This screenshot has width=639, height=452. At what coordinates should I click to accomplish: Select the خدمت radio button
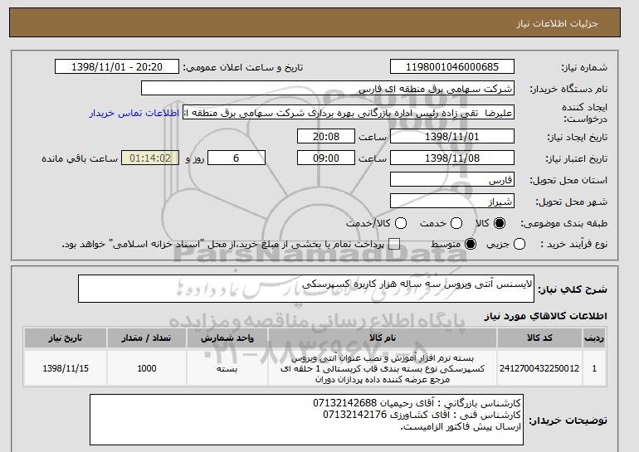point(456,223)
